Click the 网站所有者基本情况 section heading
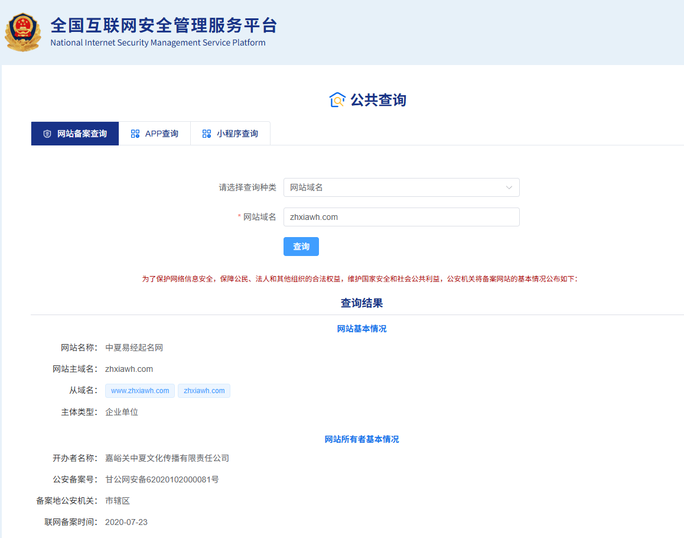Image resolution: width=684 pixels, height=538 pixels. click(x=361, y=439)
